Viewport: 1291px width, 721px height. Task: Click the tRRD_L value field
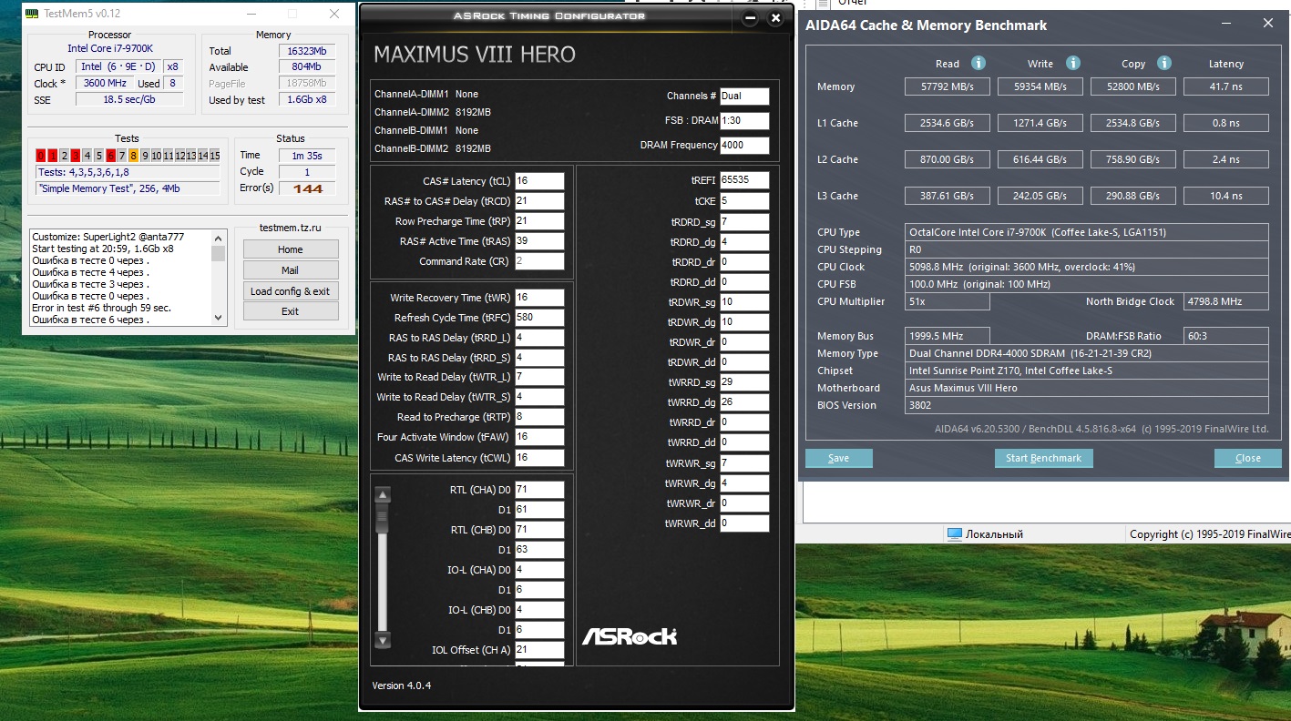coord(539,338)
